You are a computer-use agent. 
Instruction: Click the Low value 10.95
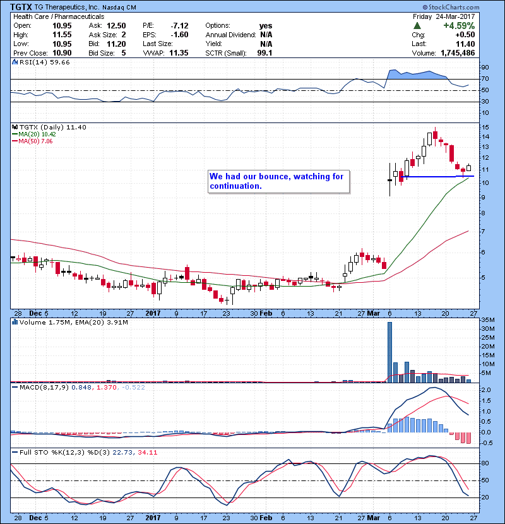[x=62, y=44]
